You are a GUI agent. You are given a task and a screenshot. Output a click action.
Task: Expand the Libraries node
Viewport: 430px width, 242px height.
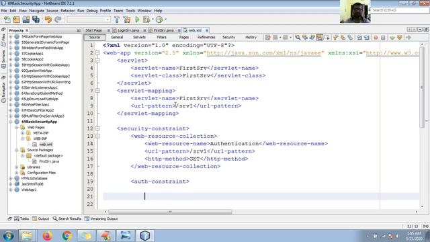[17, 167]
